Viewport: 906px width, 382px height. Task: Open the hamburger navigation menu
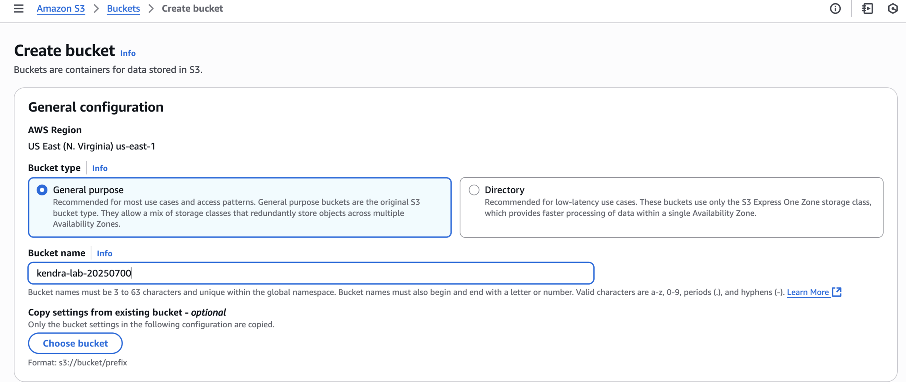click(x=18, y=8)
